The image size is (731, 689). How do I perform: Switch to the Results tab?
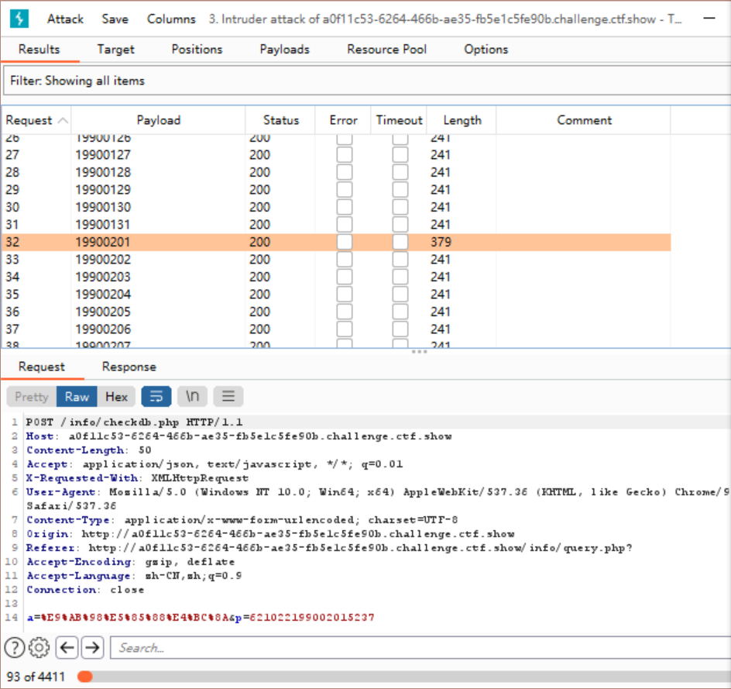click(39, 50)
